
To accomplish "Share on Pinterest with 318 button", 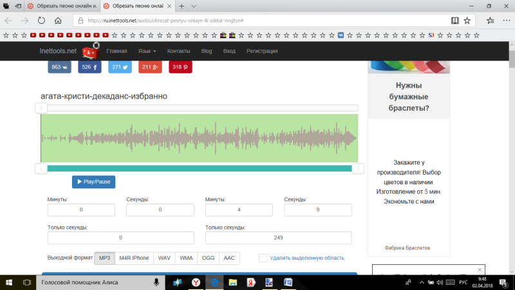I will tap(180, 67).
